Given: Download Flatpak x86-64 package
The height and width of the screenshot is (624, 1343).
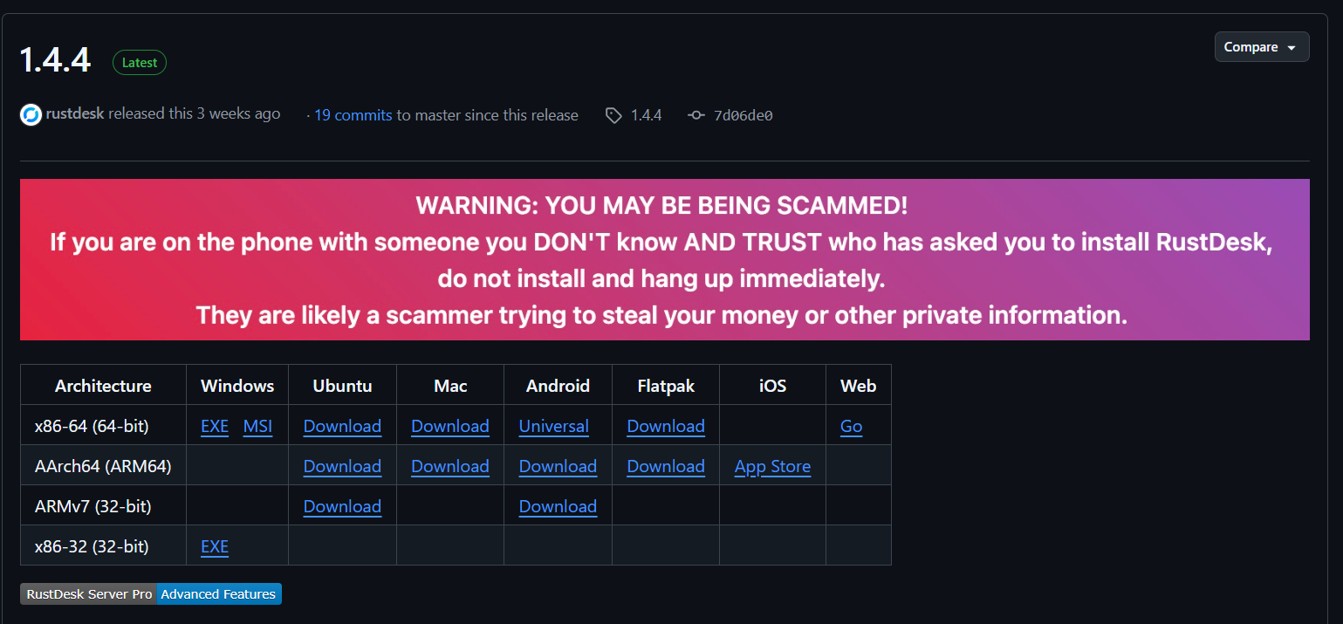Looking at the screenshot, I should [666, 426].
